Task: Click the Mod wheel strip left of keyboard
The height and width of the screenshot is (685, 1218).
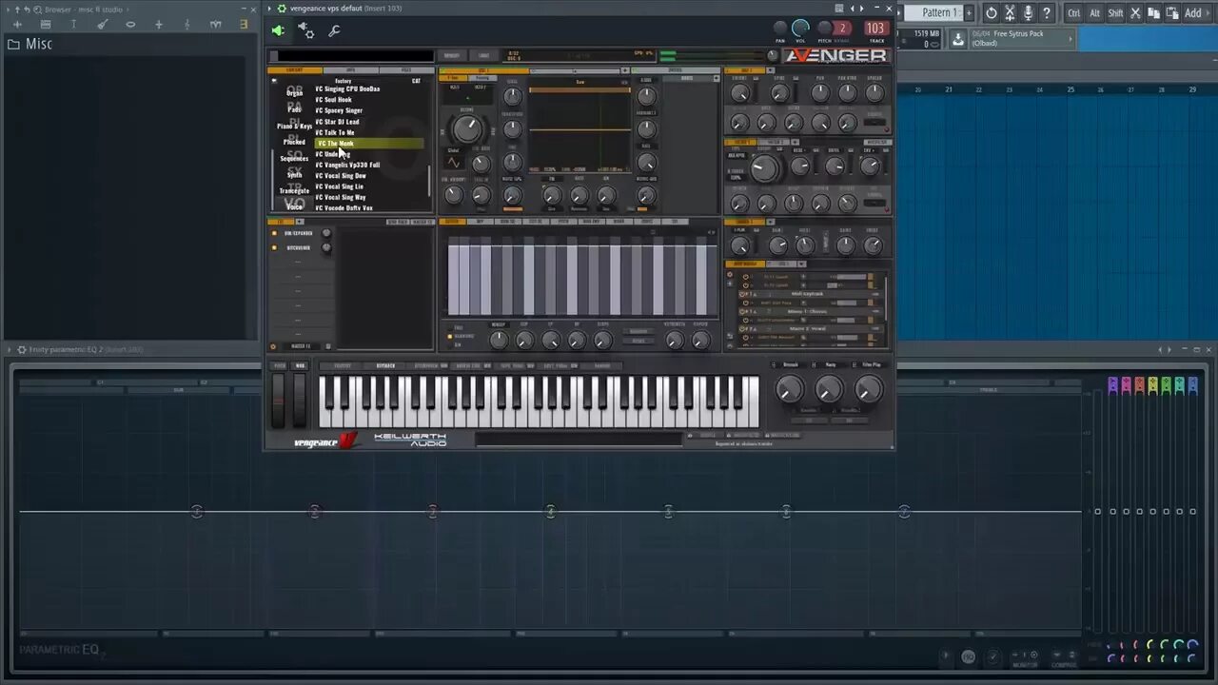Action: 300,401
